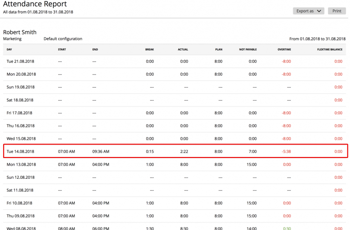
Task: Click the All data from 01.08.2018 subtitle
Action: 38,12
